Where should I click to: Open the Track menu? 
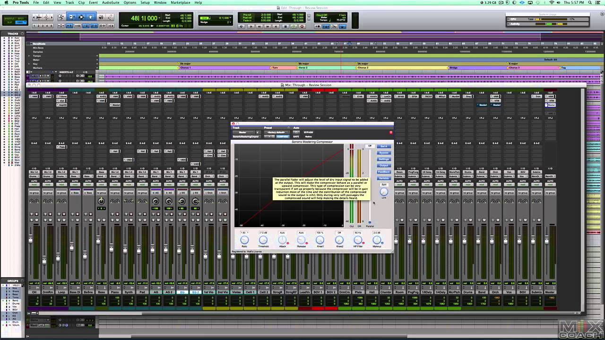coord(69,2)
